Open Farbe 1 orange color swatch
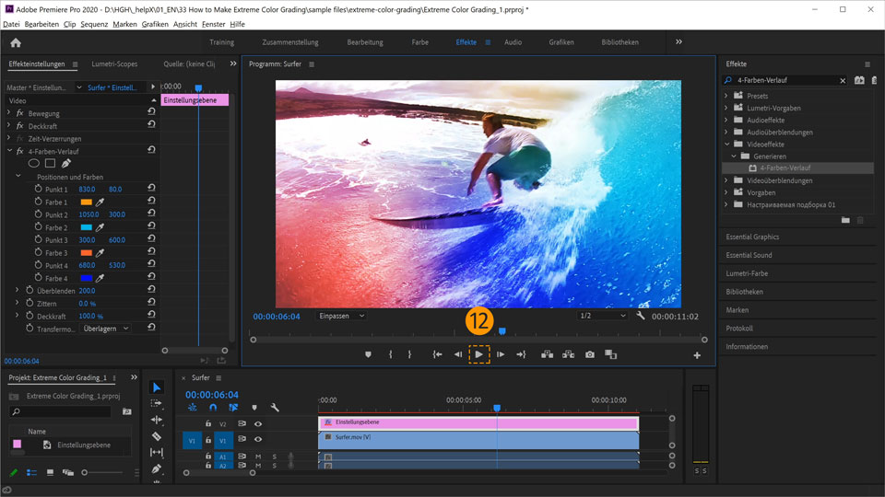This screenshot has width=885, height=497. point(87,202)
